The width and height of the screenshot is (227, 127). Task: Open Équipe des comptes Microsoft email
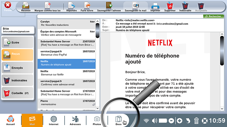tap(66, 34)
